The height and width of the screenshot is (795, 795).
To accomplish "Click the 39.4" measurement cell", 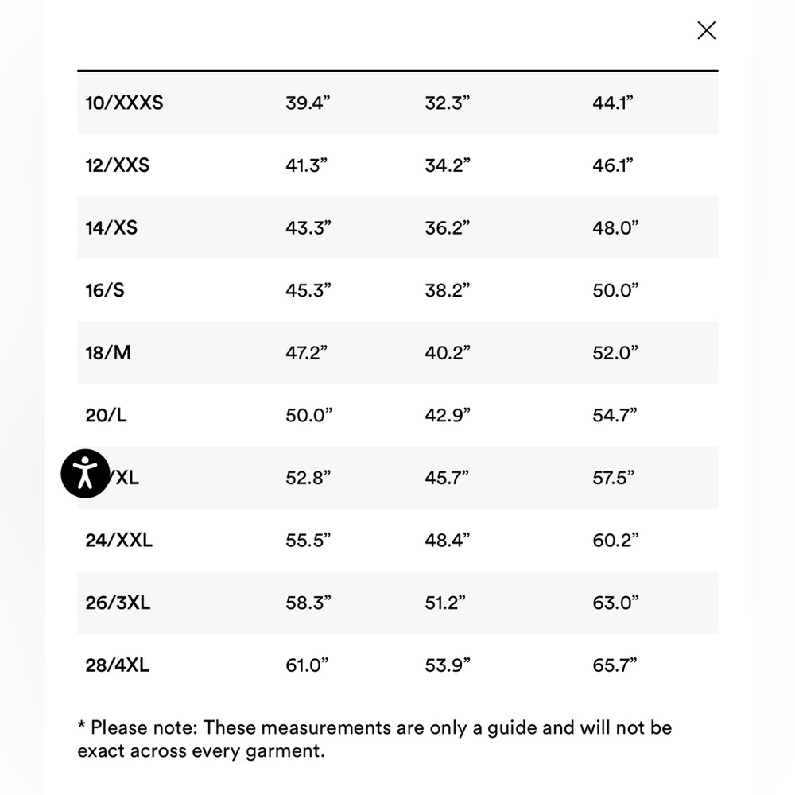I will click(x=308, y=103).
